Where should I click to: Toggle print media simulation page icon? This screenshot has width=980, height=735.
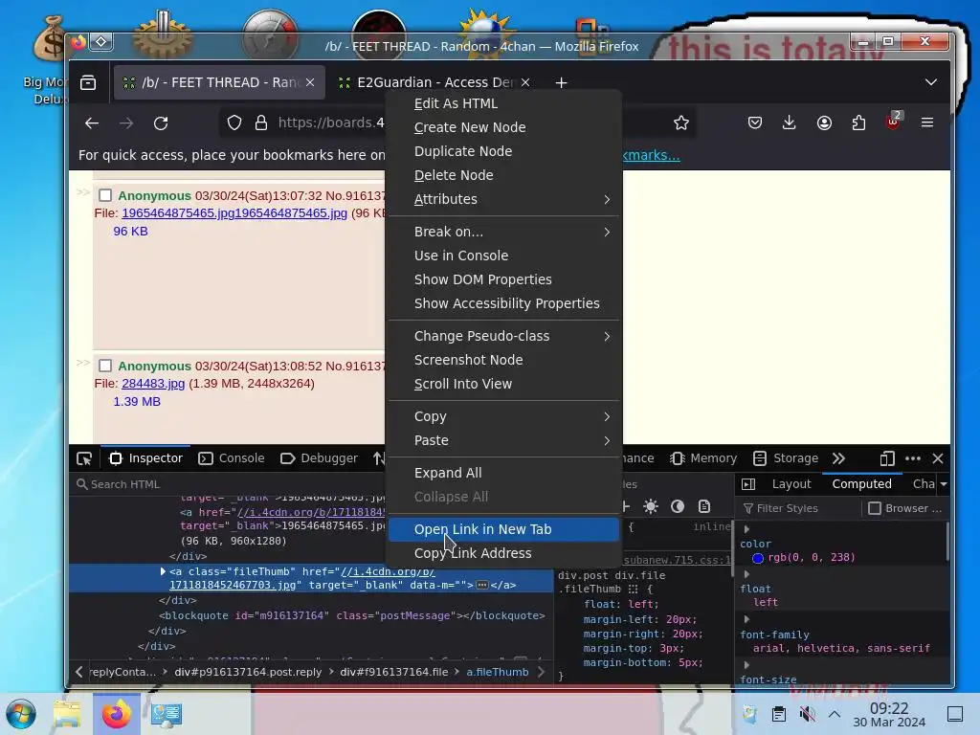[704, 507]
